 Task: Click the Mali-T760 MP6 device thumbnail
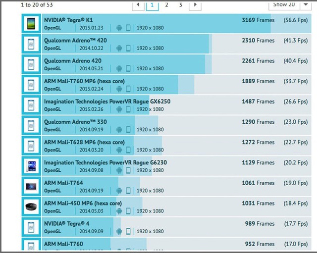[31, 85]
